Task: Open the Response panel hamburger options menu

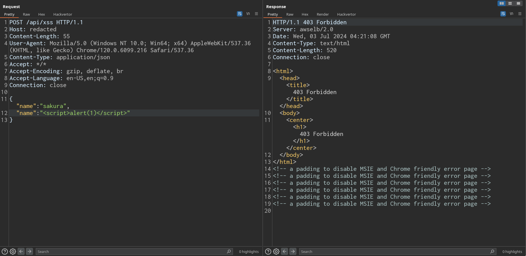Action: (x=520, y=14)
